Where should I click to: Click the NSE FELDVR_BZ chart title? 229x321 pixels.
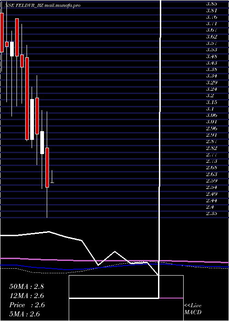[x=42, y=6]
